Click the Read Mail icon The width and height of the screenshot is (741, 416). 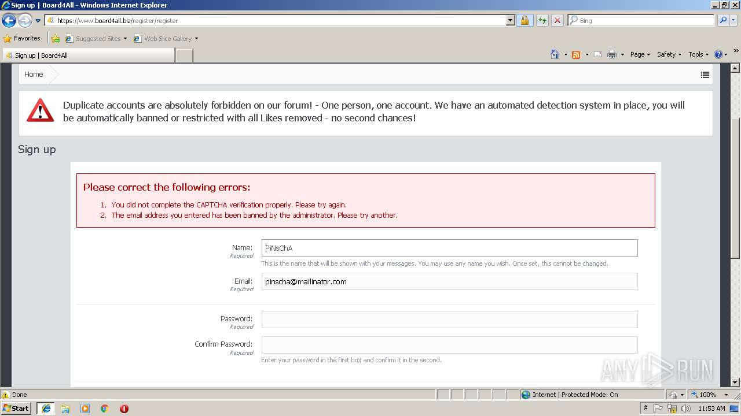pyautogui.click(x=598, y=54)
